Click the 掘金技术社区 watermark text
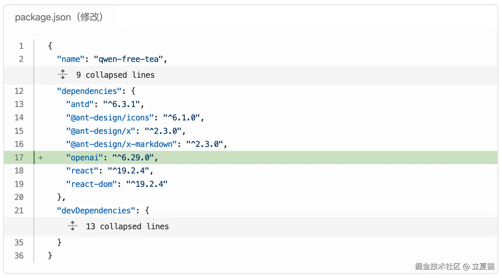 tap(437, 266)
